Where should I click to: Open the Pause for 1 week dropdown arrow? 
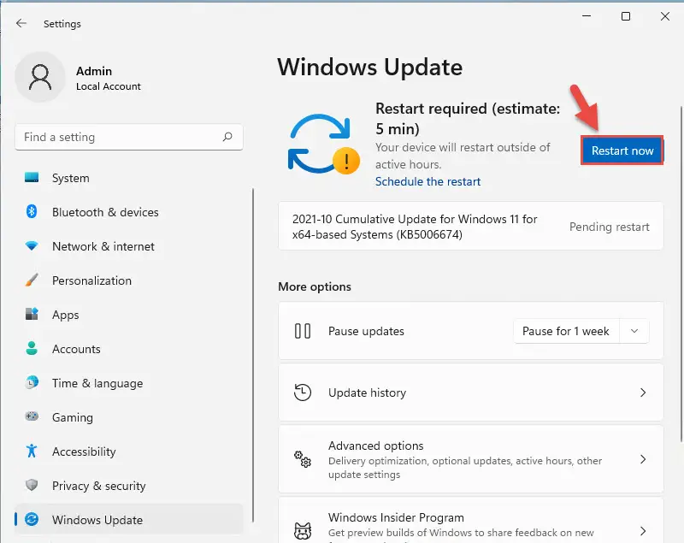pyautogui.click(x=634, y=331)
